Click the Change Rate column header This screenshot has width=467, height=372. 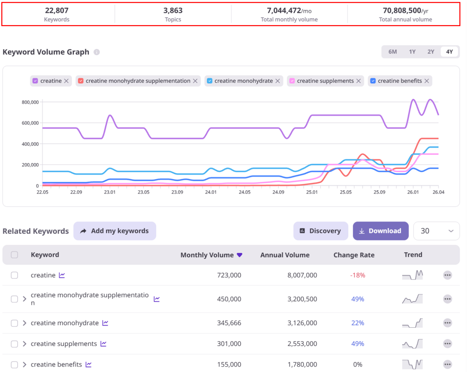354,255
